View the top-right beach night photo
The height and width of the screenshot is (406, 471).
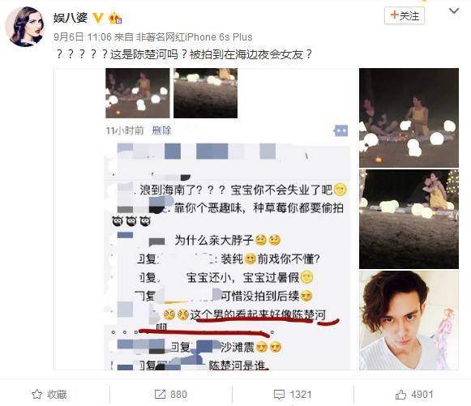click(409, 118)
